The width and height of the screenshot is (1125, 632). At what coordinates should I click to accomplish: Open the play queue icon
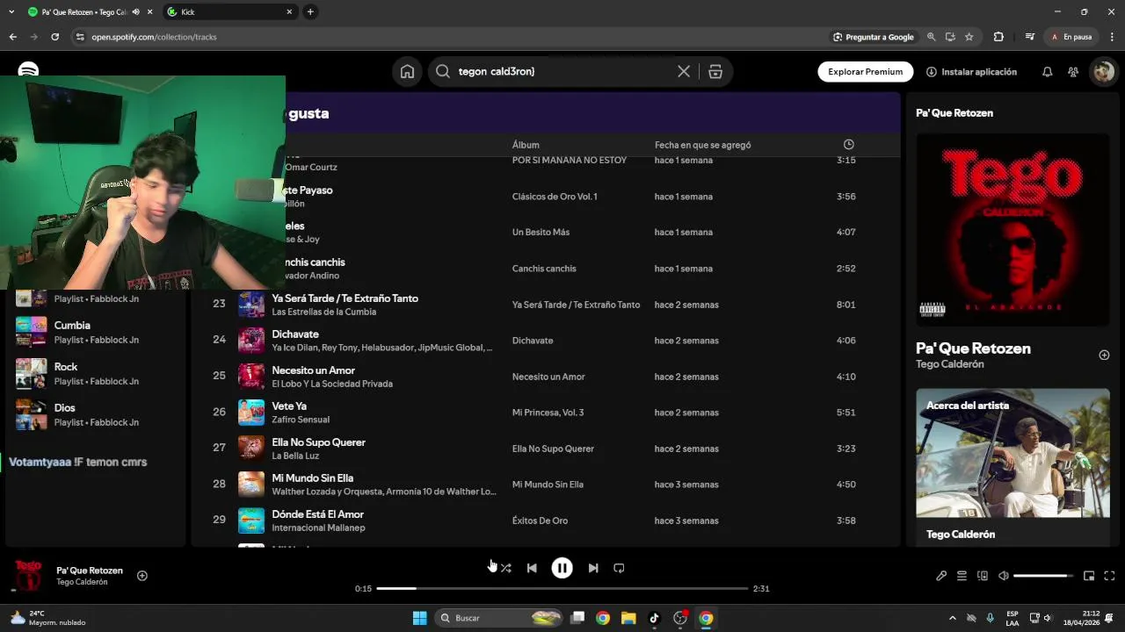tap(962, 576)
